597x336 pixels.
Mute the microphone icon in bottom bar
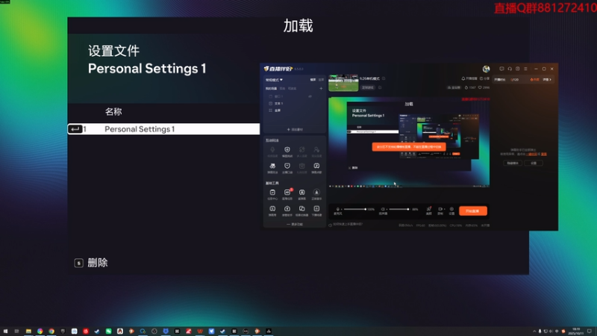338,209
